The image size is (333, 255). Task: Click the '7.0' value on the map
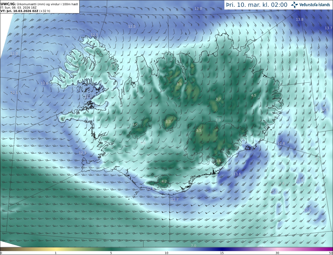[x=194, y=246]
